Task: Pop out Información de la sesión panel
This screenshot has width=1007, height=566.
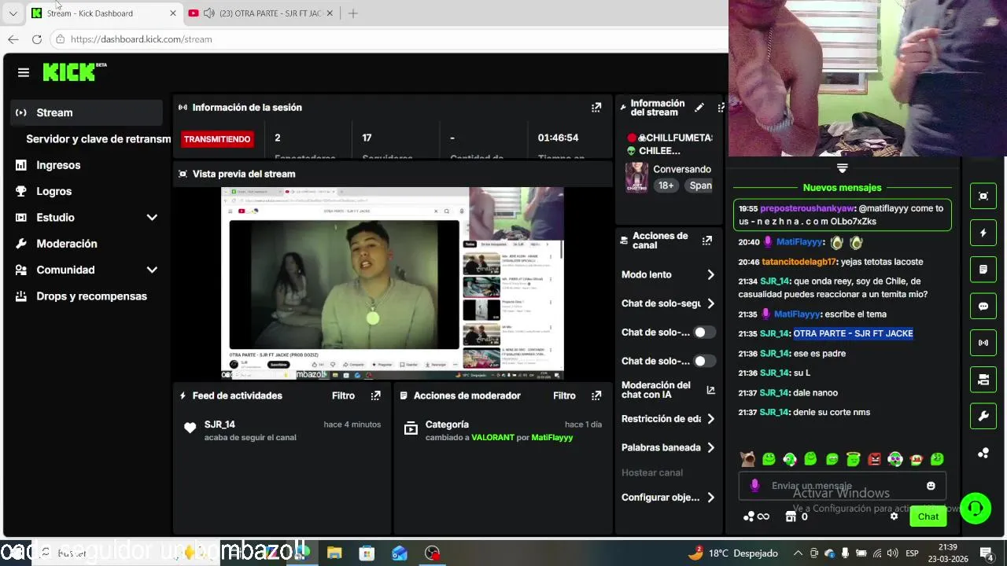Action: pos(596,108)
